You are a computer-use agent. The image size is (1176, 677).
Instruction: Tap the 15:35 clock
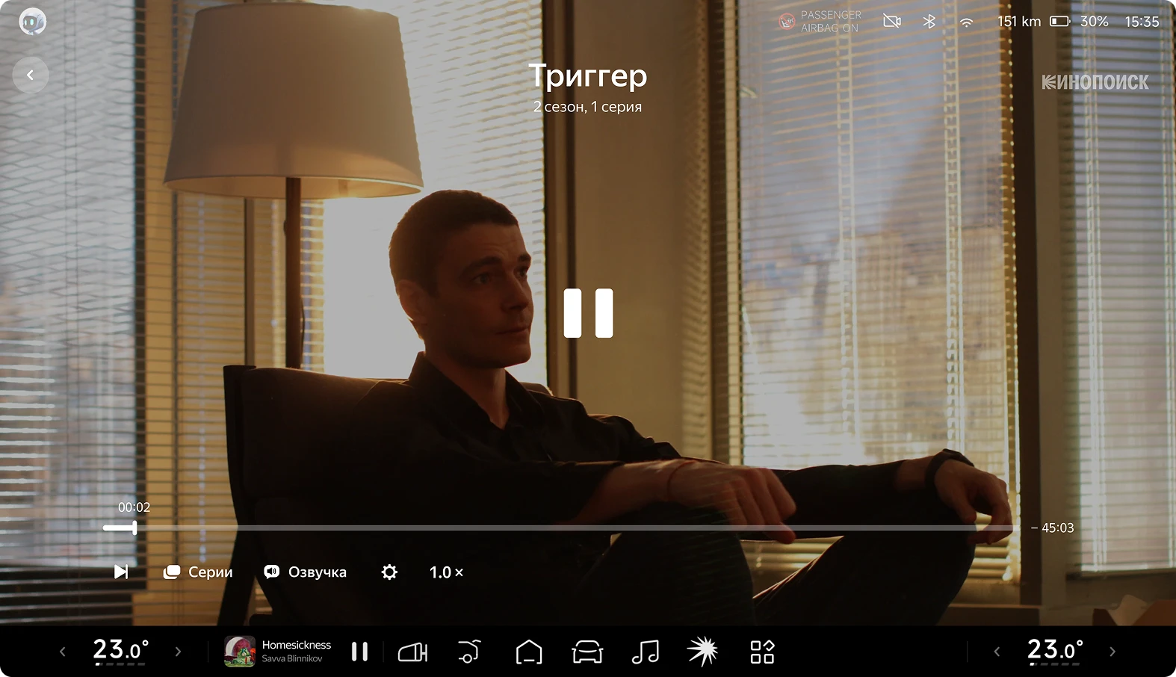pyautogui.click(x=1142, y=22)
